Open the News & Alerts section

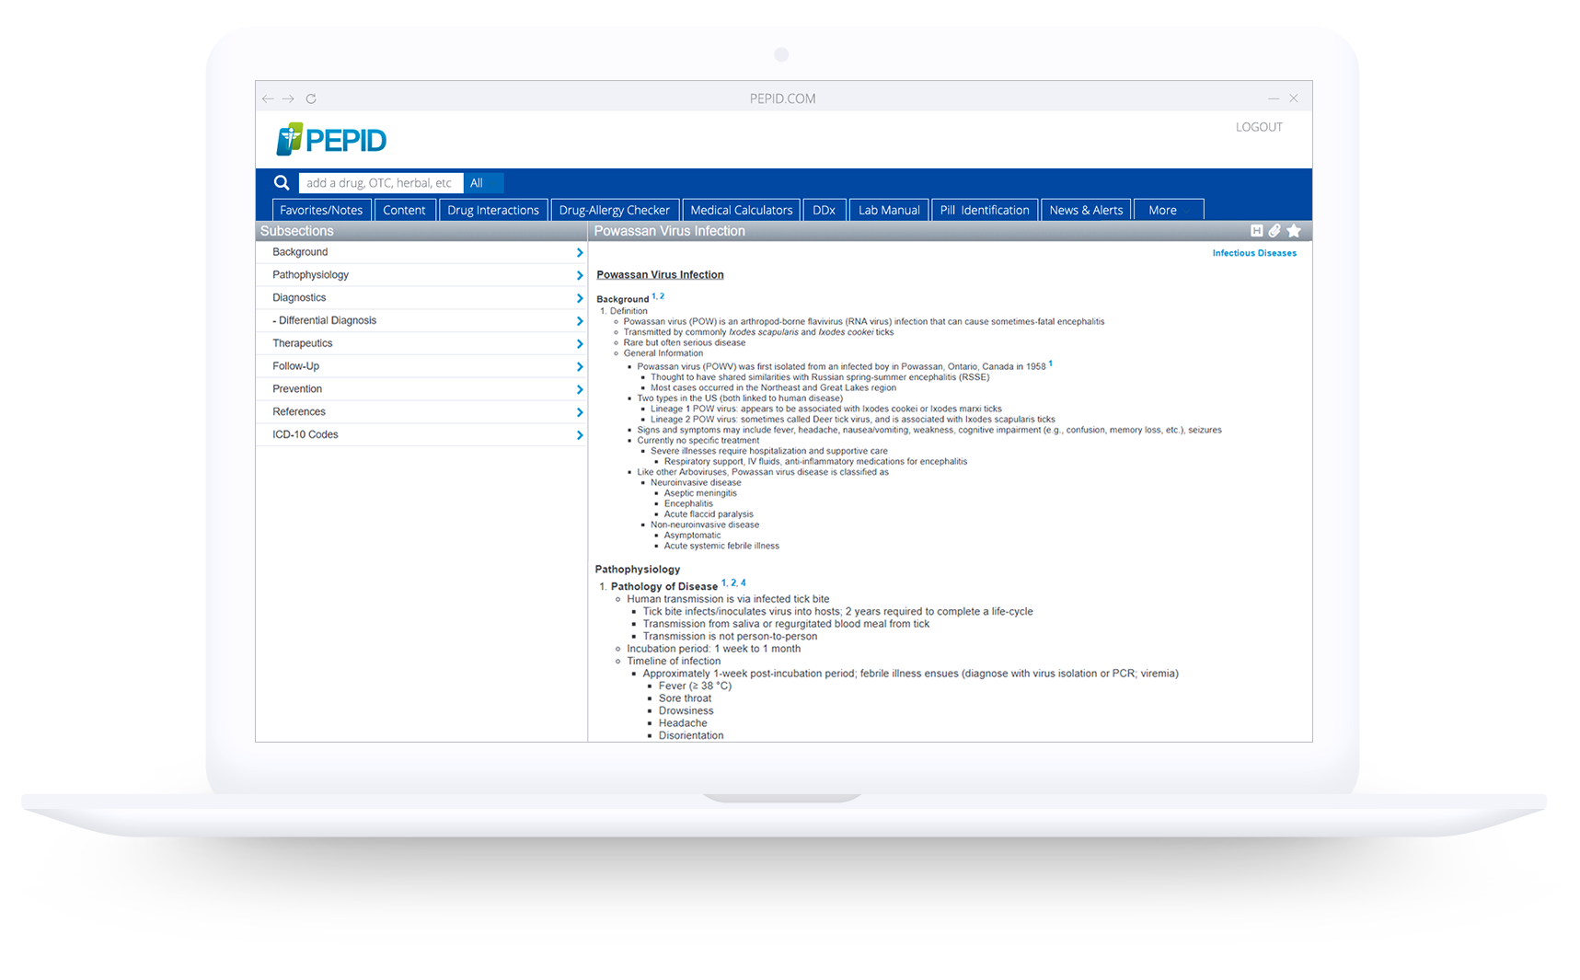[x=1086, y=209]
